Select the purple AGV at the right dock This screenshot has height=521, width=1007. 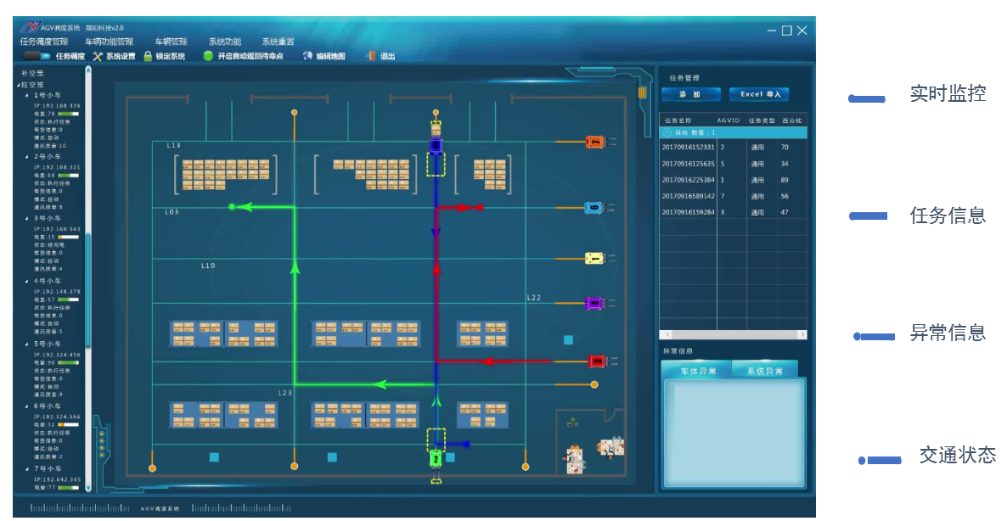point(594,303)
